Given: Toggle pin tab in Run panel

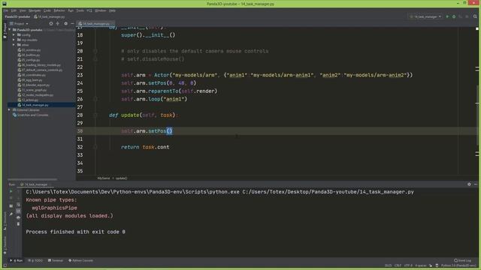Looking at the screenshot, I should pos(11,214).
